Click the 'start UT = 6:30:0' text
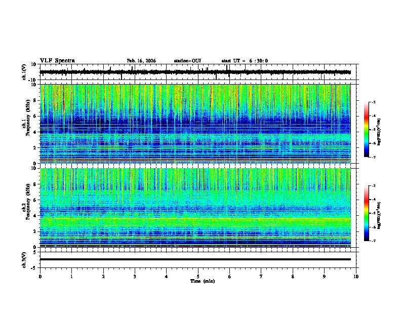The width and height of the screenshot is (401, 310). pyautogui.click(x=245, y=61)
